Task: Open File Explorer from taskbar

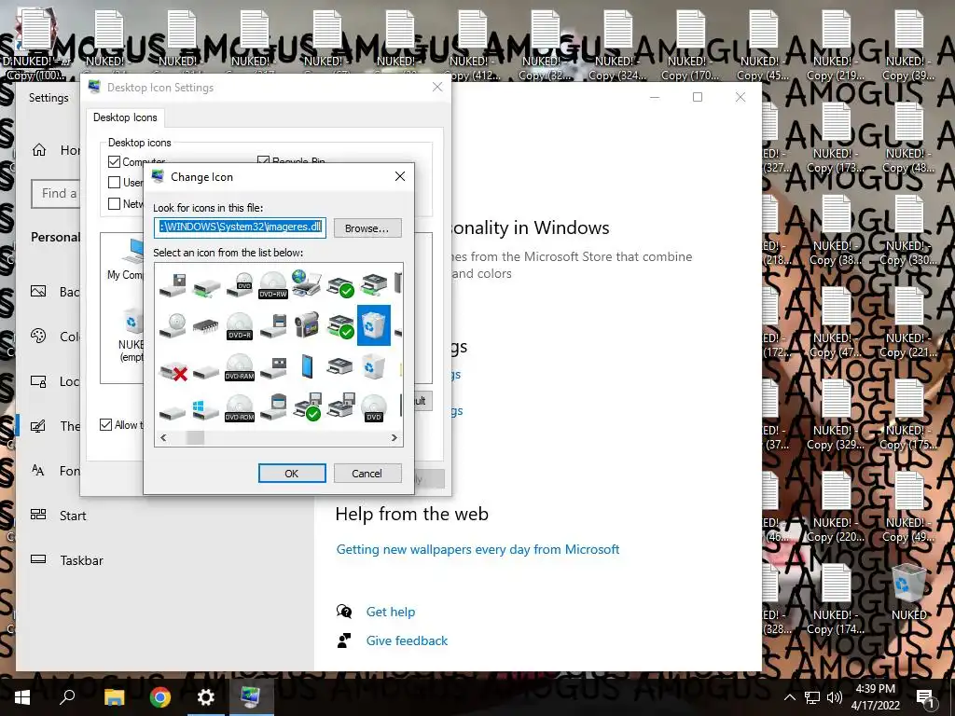Action: [114, 697]
